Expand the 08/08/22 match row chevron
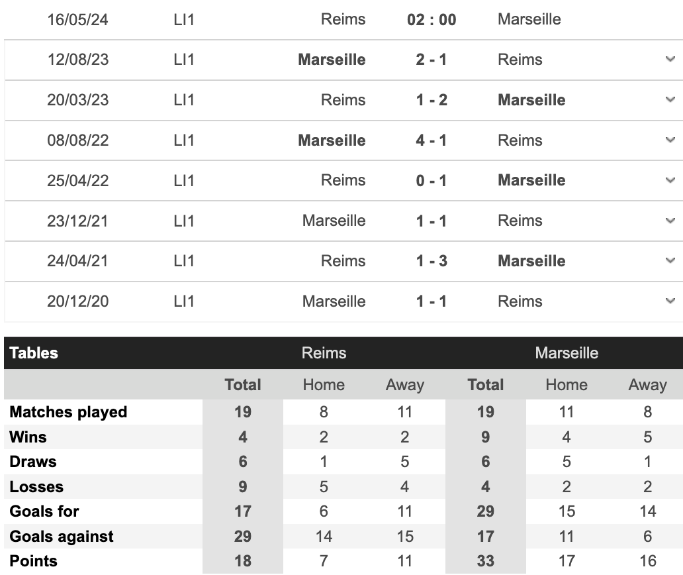This screenshot has height=575, width=683. click(x=669, y=140)
